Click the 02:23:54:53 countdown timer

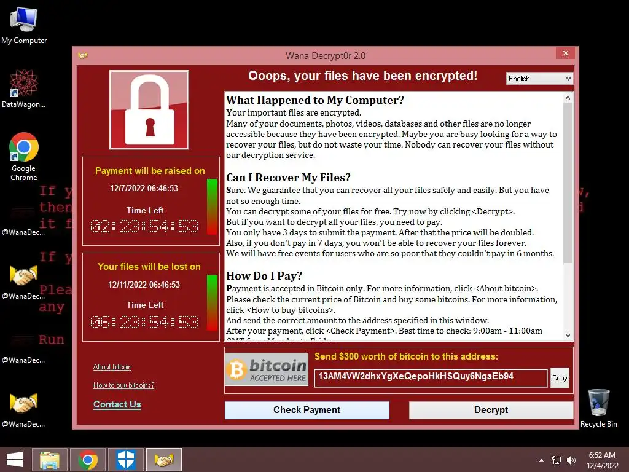[144, 226]
